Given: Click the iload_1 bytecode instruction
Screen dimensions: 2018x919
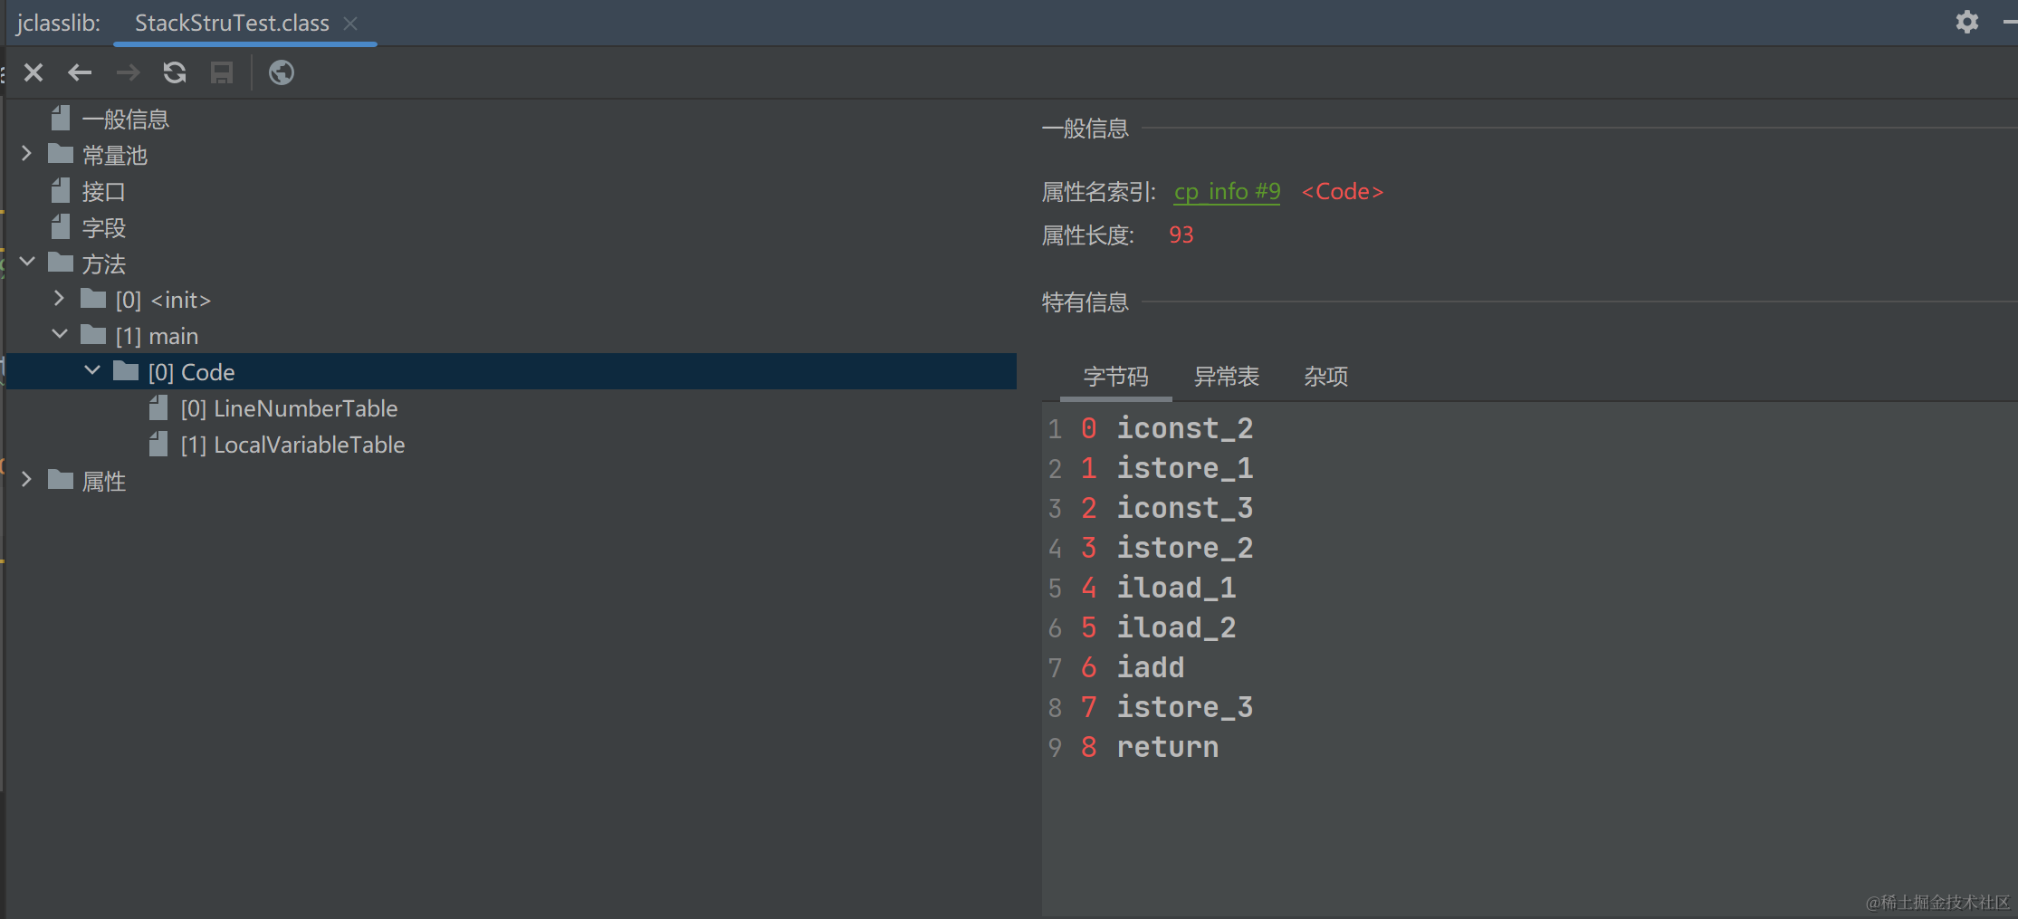Looking at the screenshot, I should 1176,588.
